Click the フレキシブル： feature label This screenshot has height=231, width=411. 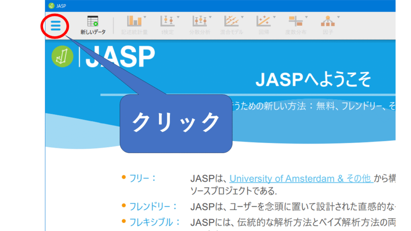pos(155,222)
